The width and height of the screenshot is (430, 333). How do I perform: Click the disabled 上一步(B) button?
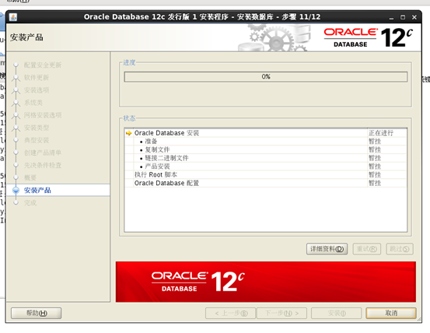pyautogui.click(x=231, y=313)
